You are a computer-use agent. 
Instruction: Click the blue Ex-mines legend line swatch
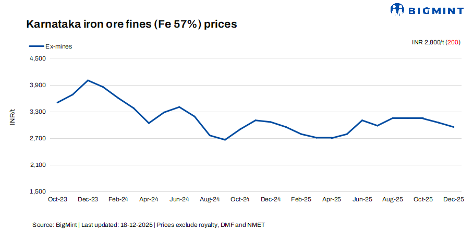36,46
